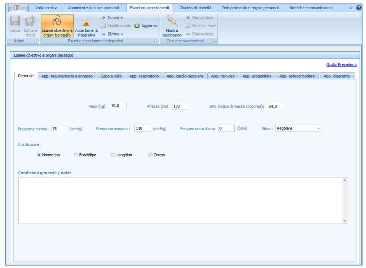Switch to Giudizio di idoneità tab
The height and width of the screenshot is (268, 366).
(x=195, y=8)
